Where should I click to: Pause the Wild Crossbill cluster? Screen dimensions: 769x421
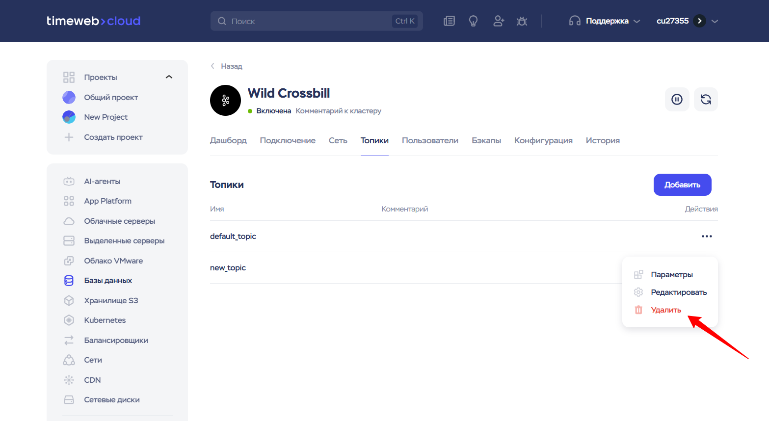tap(677, 100)
